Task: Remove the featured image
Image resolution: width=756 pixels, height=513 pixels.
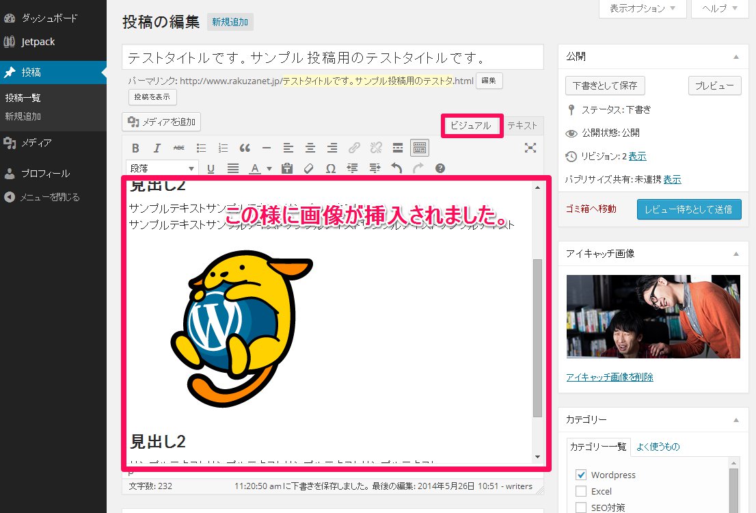Action: click(x=610, y=377)
